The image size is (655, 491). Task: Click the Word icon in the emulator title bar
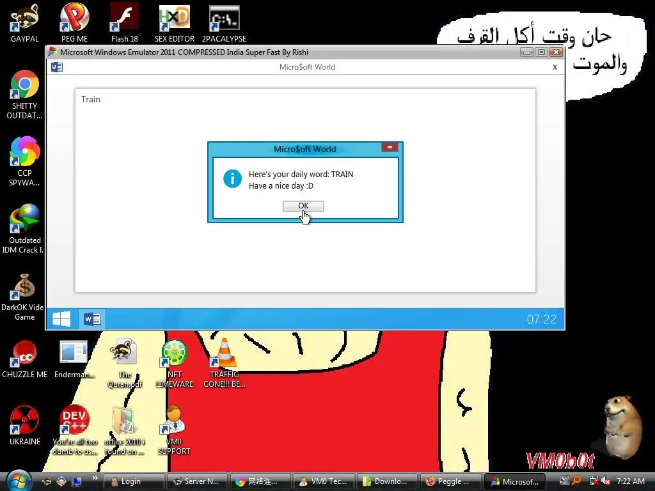(x=57, y=66)
